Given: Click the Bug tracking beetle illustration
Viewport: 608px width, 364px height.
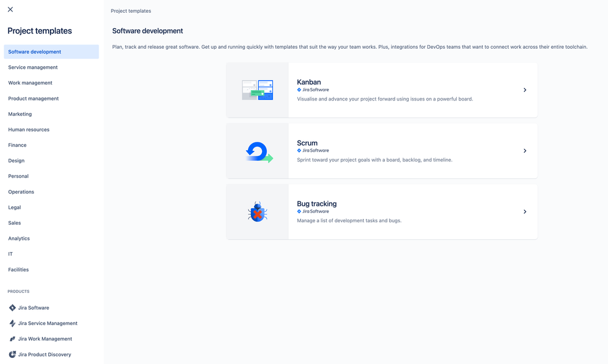Looking at the screenshot, I should coord(258,212).
